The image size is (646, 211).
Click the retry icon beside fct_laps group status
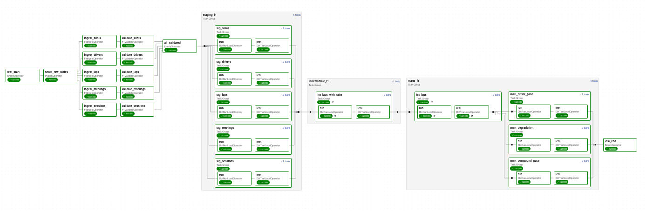[x=432, y=102]
